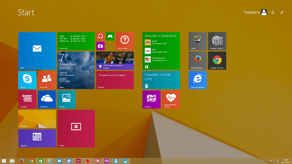Open Chrome from the taskbar
The image size is (292, 164).
31,161
